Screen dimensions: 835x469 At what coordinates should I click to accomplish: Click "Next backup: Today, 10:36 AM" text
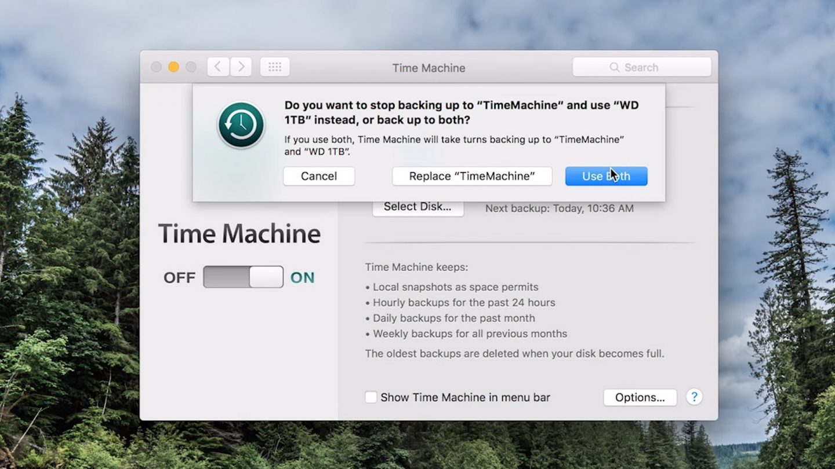(560, 208)
